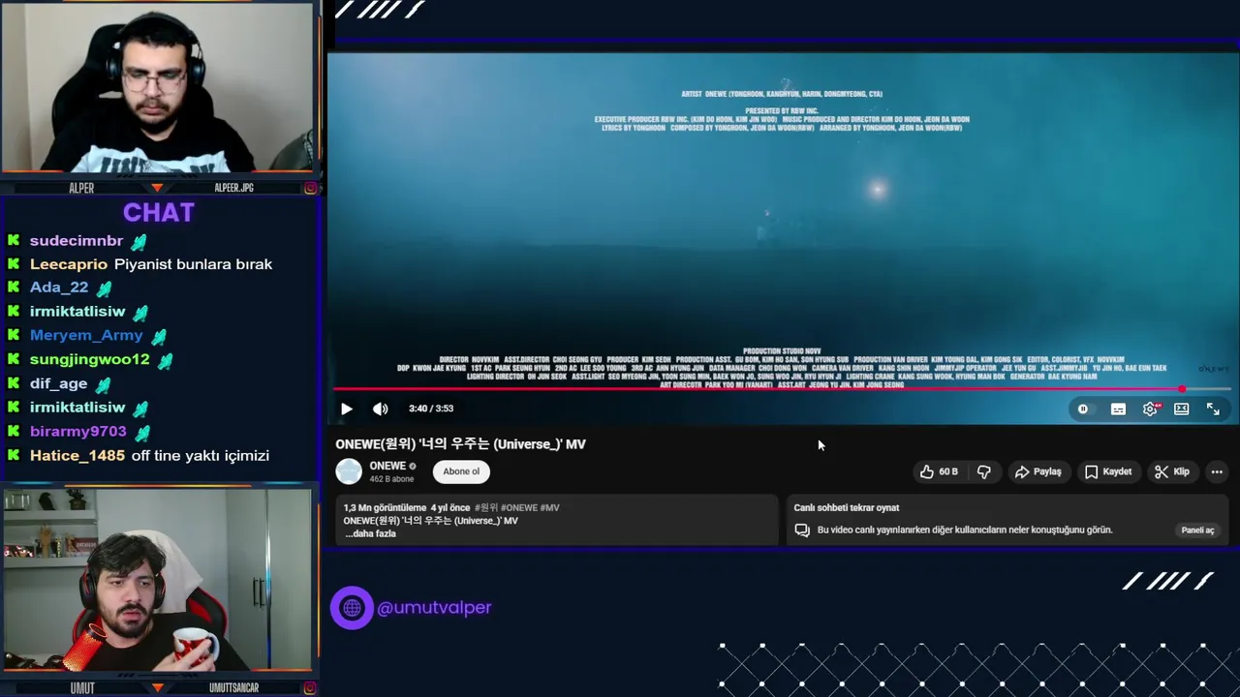
Task: Click the orange arrow under UMUT webcam
Action: (x=157, y=688)
